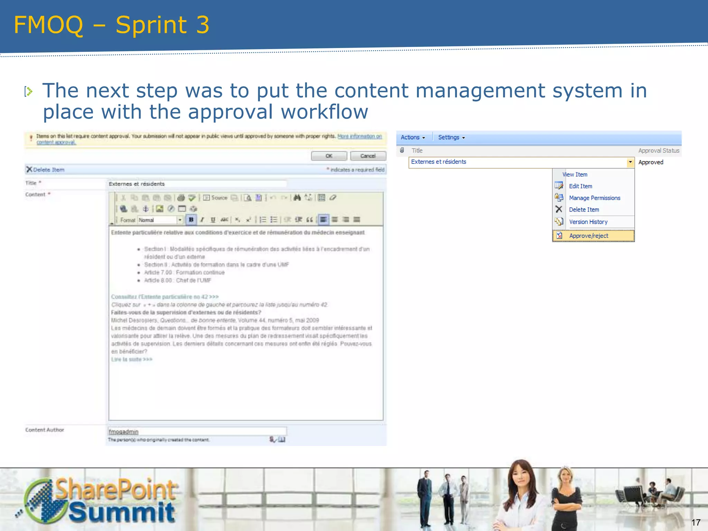Screen dimensions: 708x531
Task: Insert a numbered list
Action: tap(263, 220)
